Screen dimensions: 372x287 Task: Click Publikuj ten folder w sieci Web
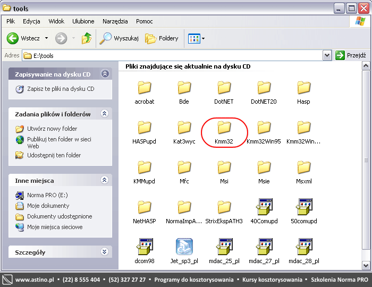pos(53,142)
